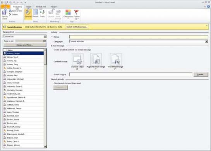The width and height of the screenshot is (211, 151).
Task: Switch to the Insert ribbon tab
Action: point(29,7)
